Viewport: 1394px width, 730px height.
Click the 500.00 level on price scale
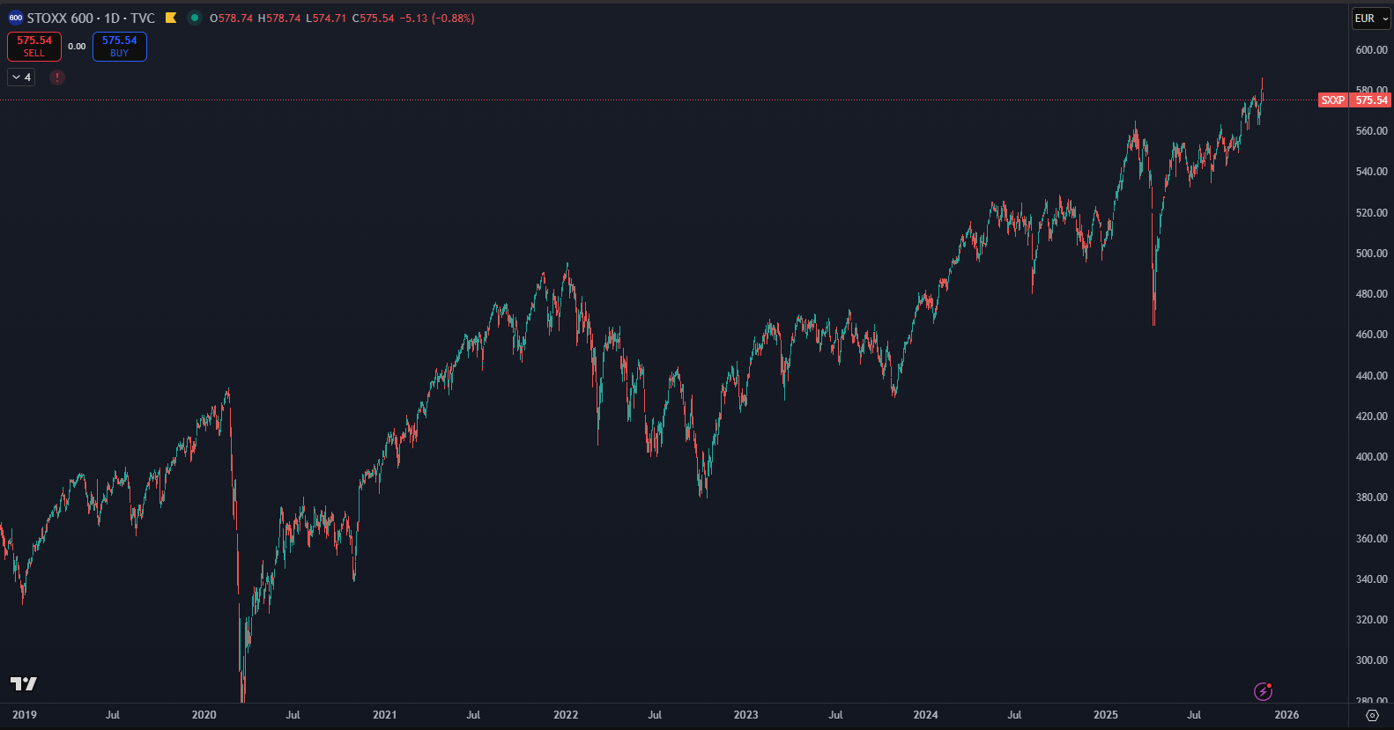(1371, 254)
